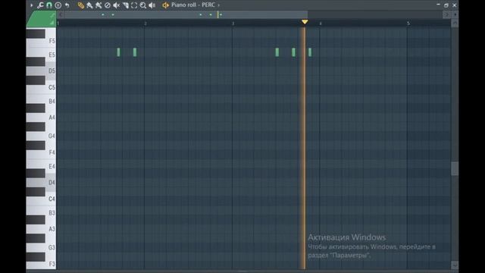The width and height of the screenshot is (485, 273).
Task: Select the Paint drum sequencer tool
Action: coord(99,5)
